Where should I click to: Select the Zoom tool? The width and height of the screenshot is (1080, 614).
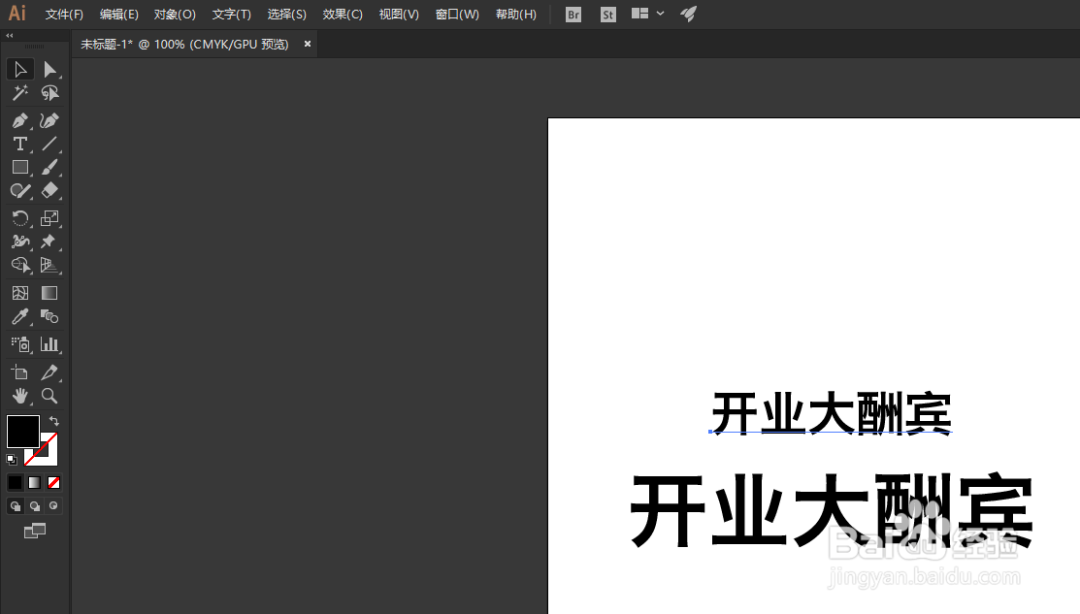(49, 396)
